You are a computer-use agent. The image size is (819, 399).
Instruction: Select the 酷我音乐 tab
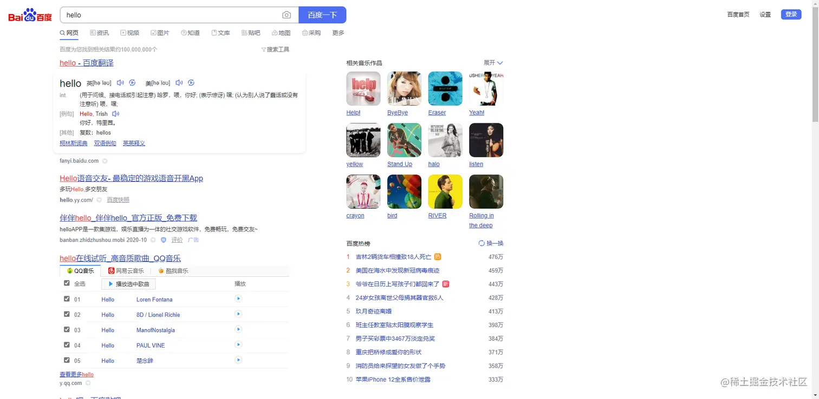(173, 271)
